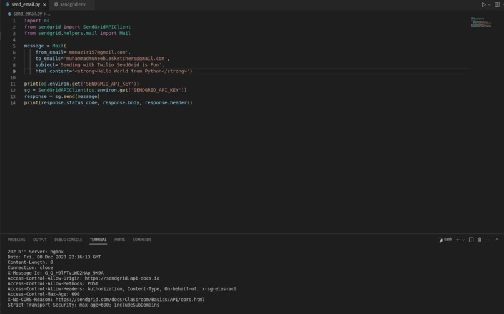The width and height of the screenshot is (504, 314).
Task: Split the editor right
Action: pos(497,5)
